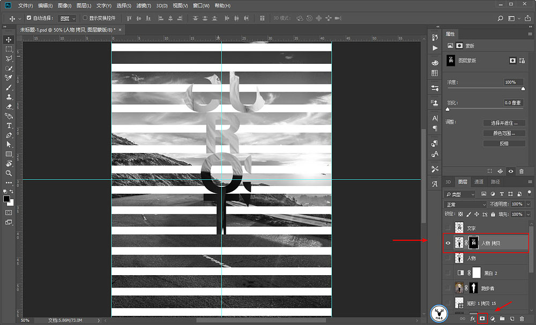The width and height of the screenshot is (536, 325).
Task: Open the Auto-Select 图层 dropdown
Action: (66, 18)
